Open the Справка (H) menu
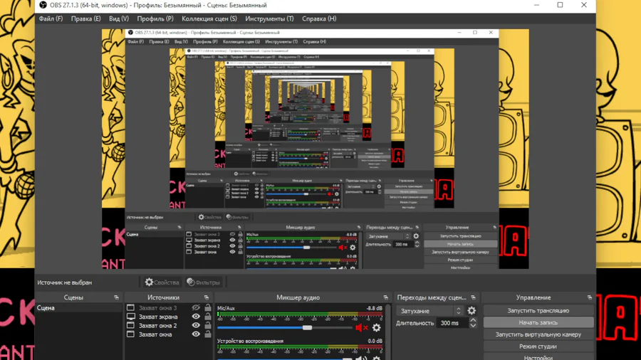Screen dimensions: 641x360 click(x=319, y=18)
